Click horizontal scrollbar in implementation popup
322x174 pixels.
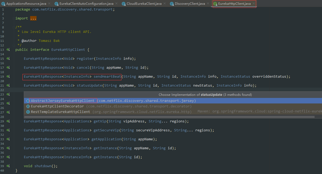169,117
